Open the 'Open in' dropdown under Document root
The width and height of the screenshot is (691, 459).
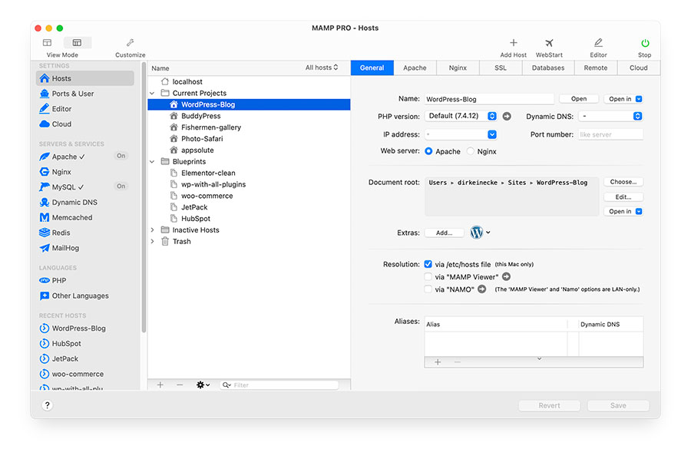623,211
